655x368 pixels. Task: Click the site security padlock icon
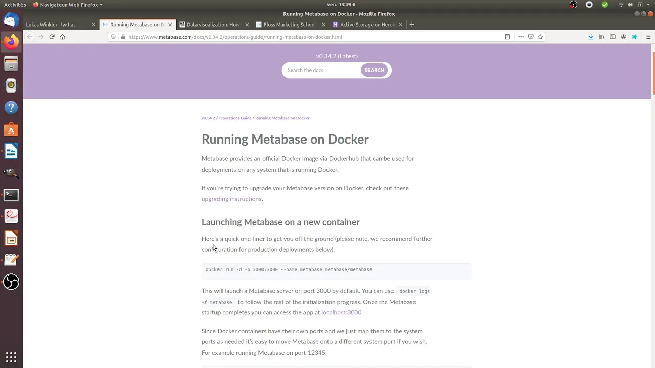pos(123,37)
